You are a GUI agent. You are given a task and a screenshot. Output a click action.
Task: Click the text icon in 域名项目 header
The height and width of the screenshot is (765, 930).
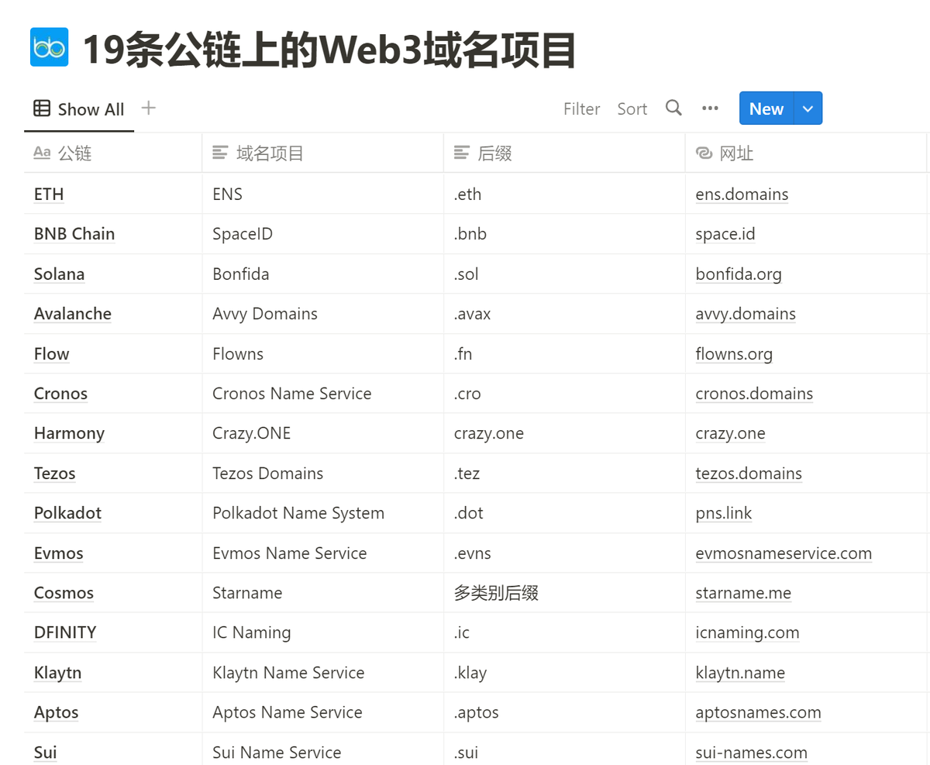[x=221, y=153]
